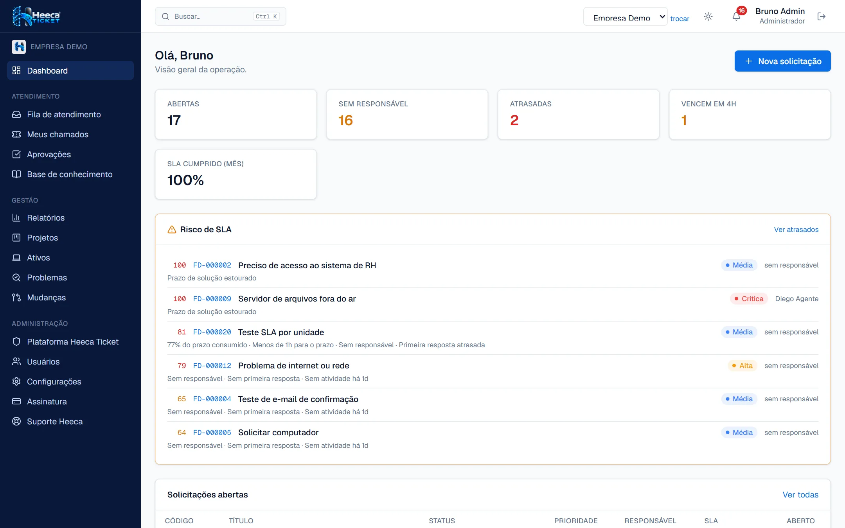Click the Fila de atendimento inbox icon

[x=16, y=114]
